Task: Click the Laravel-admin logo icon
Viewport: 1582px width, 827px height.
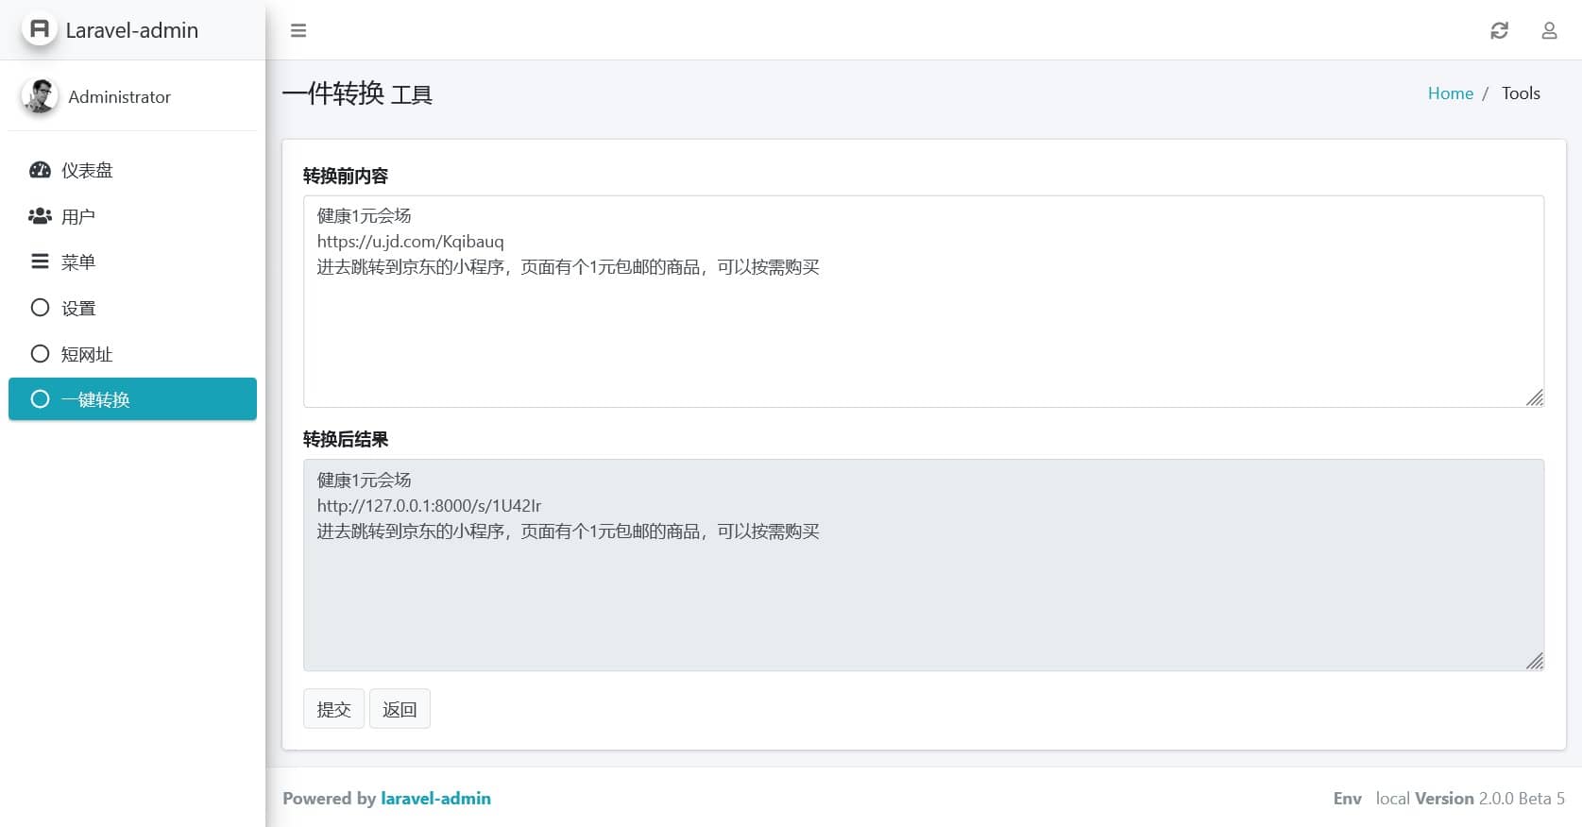Action: click(x=40, y=29)
